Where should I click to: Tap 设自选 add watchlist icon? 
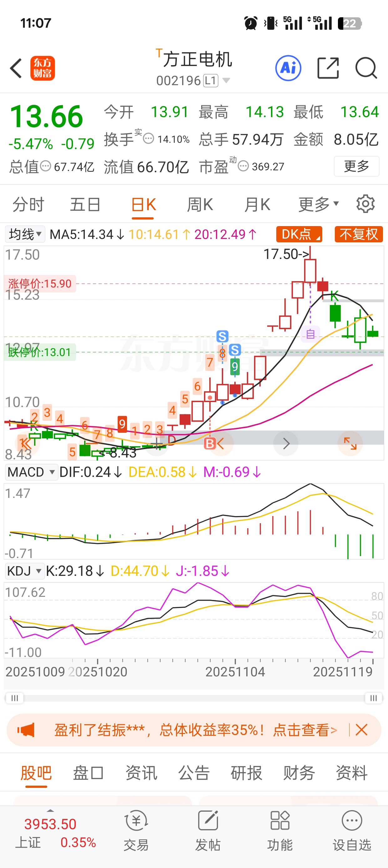point(352,831)
